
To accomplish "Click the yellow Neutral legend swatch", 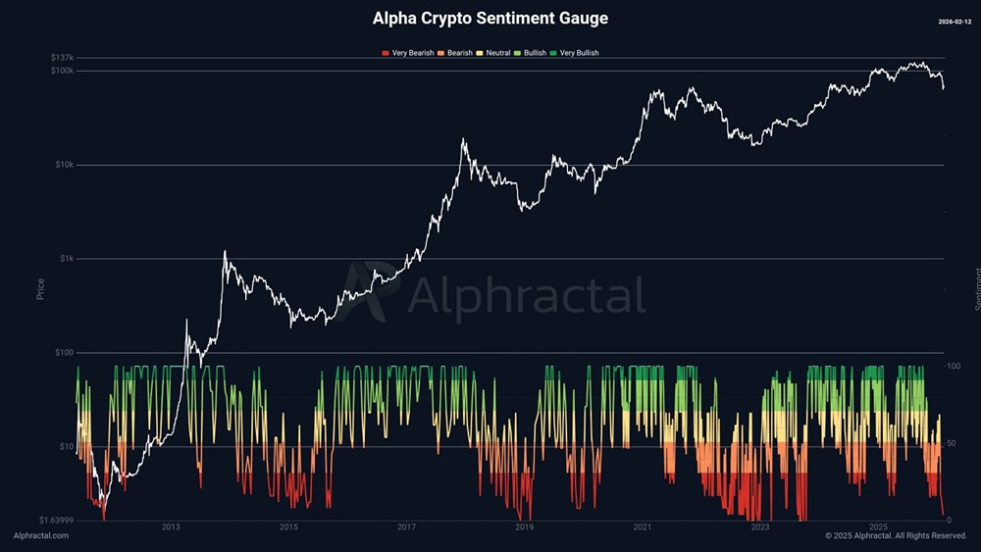I will [497, 53].
